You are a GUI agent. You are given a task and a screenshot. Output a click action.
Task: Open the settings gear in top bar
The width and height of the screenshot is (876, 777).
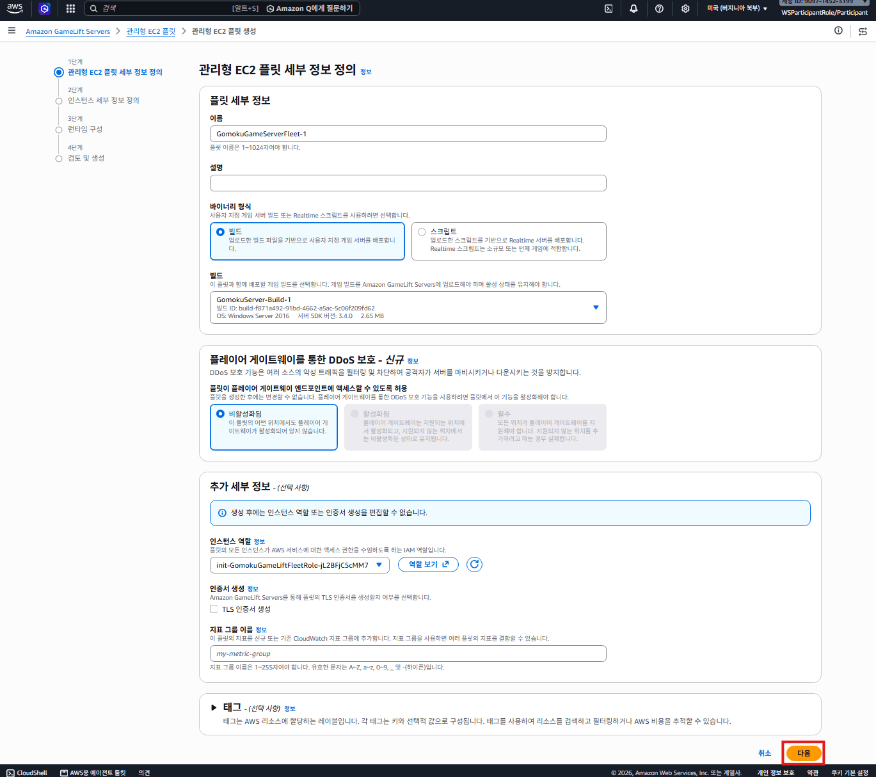pyautogui.click(x=685, y=8)
